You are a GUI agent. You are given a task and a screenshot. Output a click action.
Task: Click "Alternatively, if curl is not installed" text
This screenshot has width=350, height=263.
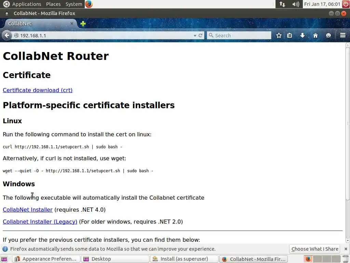point(64,158)
